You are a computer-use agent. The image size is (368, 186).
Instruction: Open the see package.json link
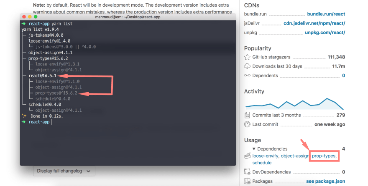[325, 181]
